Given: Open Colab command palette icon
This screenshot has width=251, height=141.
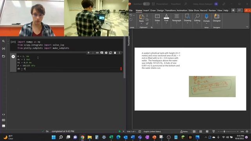Looking at the screenshot, I should pyautogui.click(x=4, y=120).
